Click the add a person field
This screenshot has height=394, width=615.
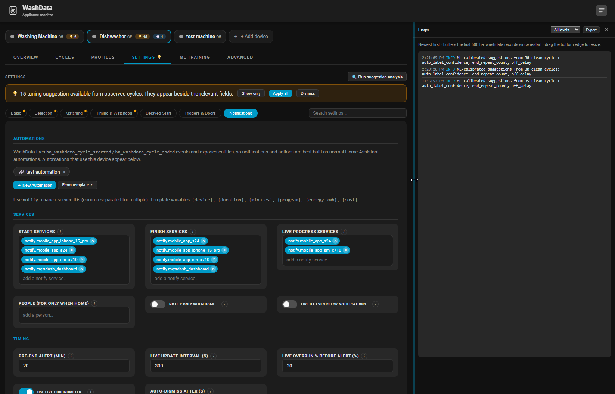74,315
